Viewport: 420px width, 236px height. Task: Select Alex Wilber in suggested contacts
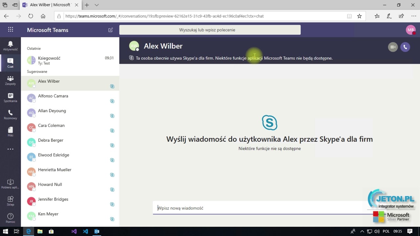[x=70, y=83]
